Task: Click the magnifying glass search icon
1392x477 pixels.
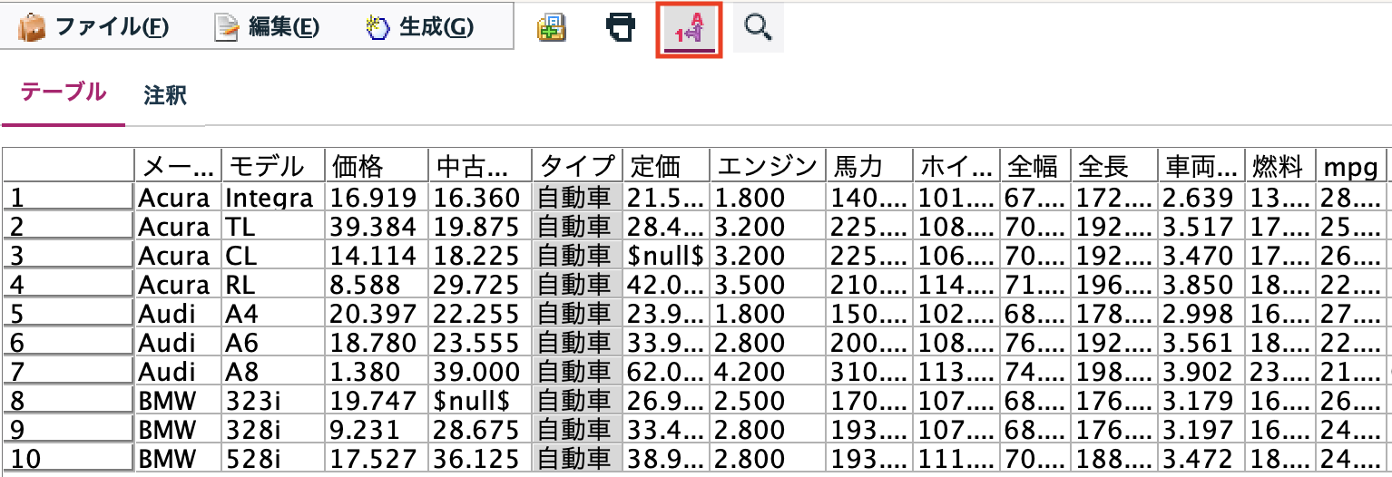Action: (x=758, y=28)
